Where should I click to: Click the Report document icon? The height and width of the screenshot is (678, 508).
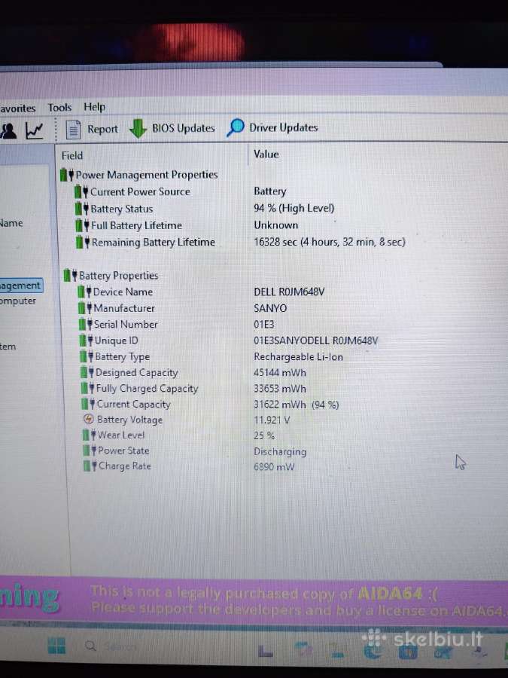tap(73, 130)
